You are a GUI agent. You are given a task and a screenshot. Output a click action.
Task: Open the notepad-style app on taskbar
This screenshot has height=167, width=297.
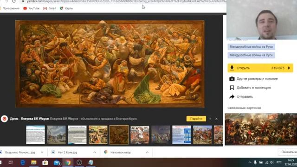point(90,162)
